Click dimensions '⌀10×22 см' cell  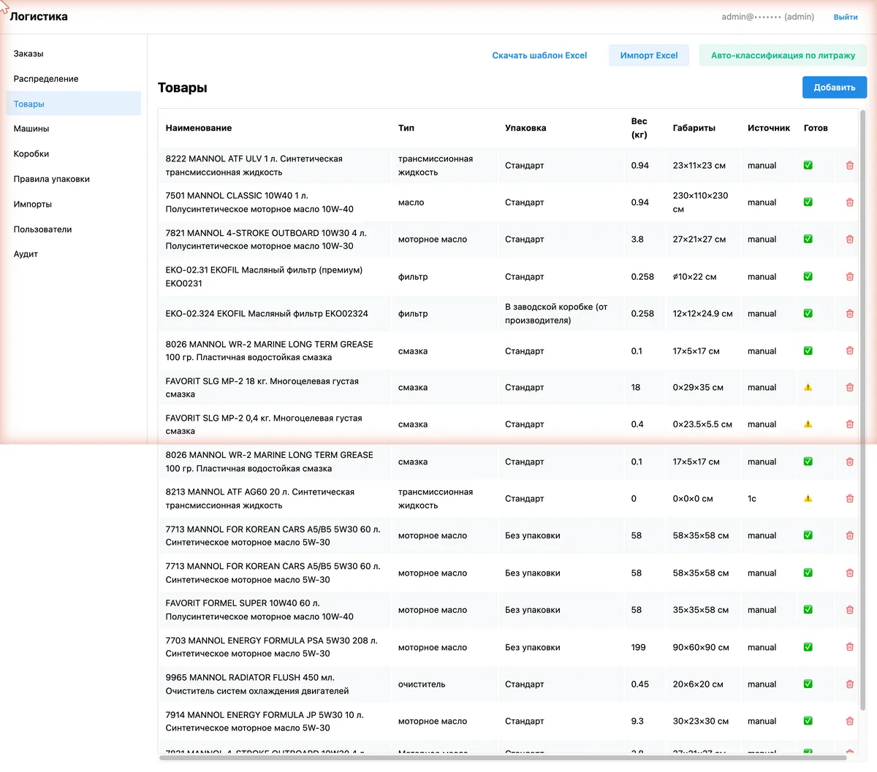(695, 277)
